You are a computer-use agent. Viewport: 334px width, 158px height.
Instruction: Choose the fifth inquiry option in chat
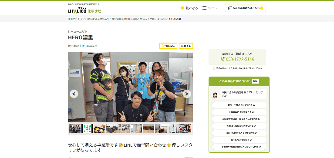coord(239,133)
